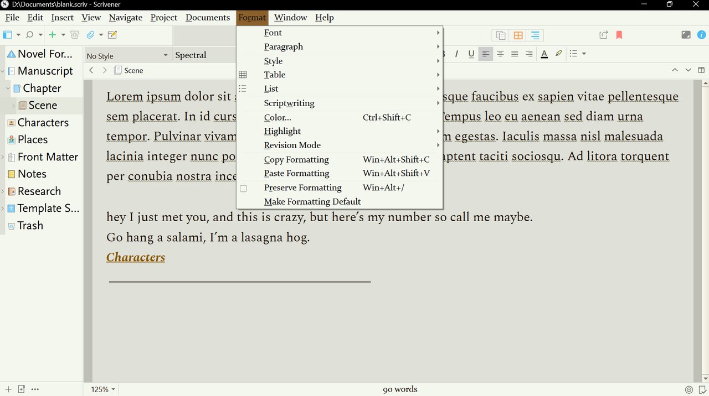The image size is (709, 396).
Task: Click the document notes icon in footer
Action: tap(702, 389)
